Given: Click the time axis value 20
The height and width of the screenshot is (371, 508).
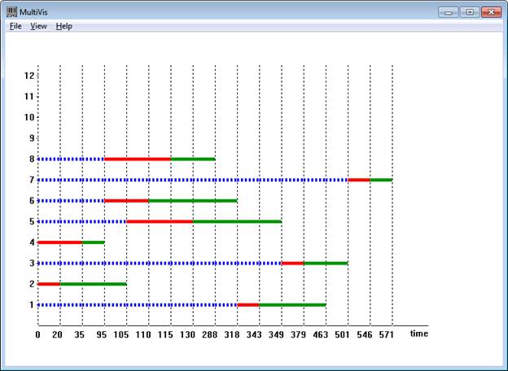Looking at the screenshot, I should click(x=57, y=334).
